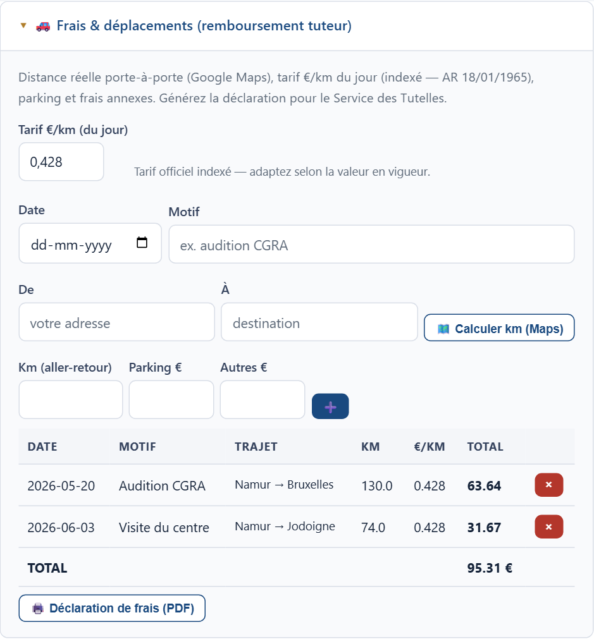This screenshot has width=594, height=639.
Task: Open the calendar picker icon in Date field
Action: (142, 243)
